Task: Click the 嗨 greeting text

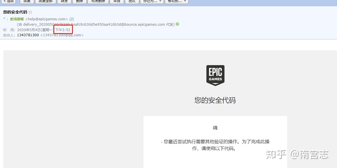Action: [x=215, y=128]
